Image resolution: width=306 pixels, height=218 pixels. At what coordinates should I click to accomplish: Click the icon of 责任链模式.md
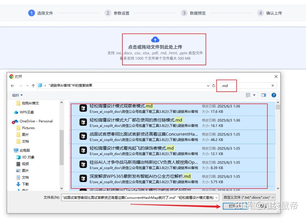[x=83, y=122]
